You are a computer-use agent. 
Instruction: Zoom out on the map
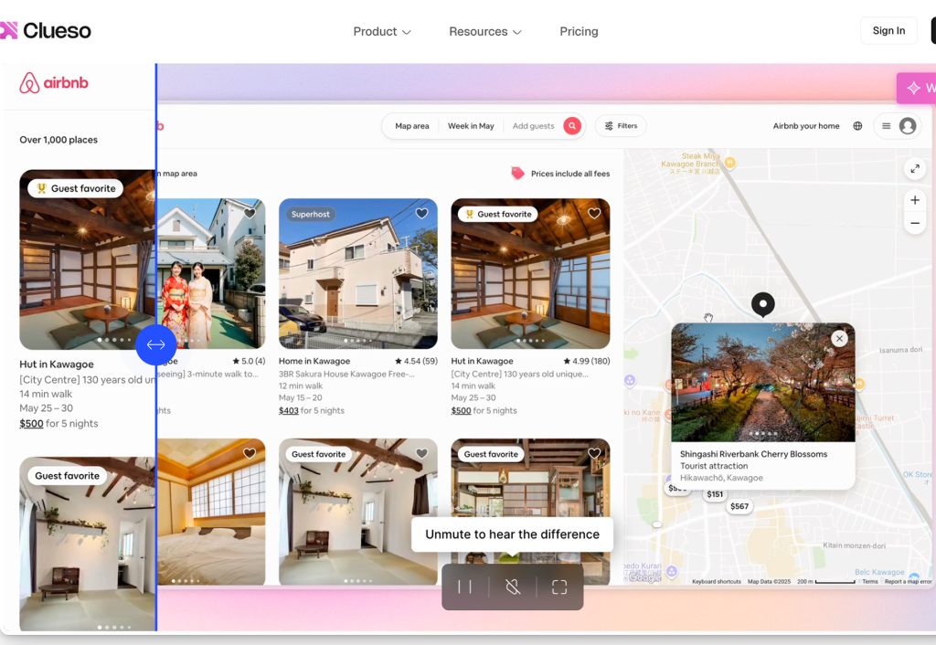(914, 224)
